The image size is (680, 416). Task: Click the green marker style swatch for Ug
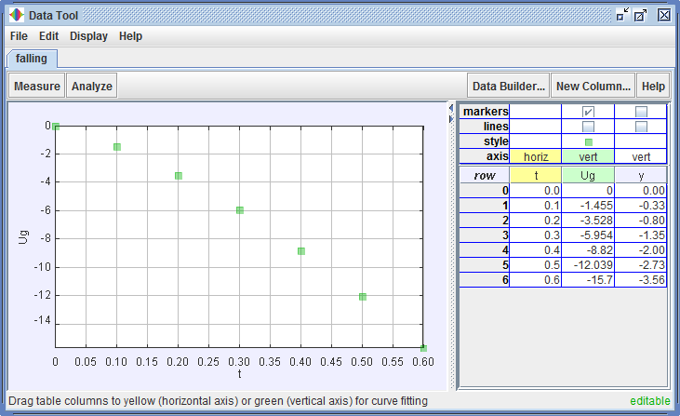pyautogui.click(x=588, y=141)
